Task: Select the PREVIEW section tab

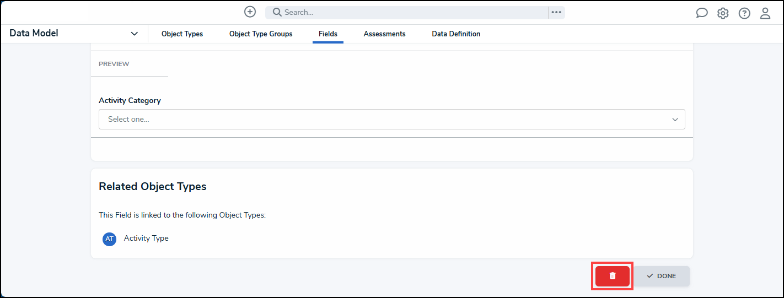Action: click(x=114, y=64)
